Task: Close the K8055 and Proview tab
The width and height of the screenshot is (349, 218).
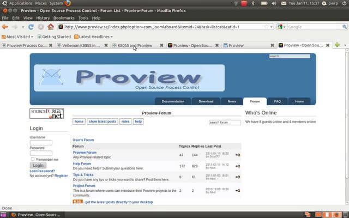Action: pyautogui.click(x=161, y=45)
